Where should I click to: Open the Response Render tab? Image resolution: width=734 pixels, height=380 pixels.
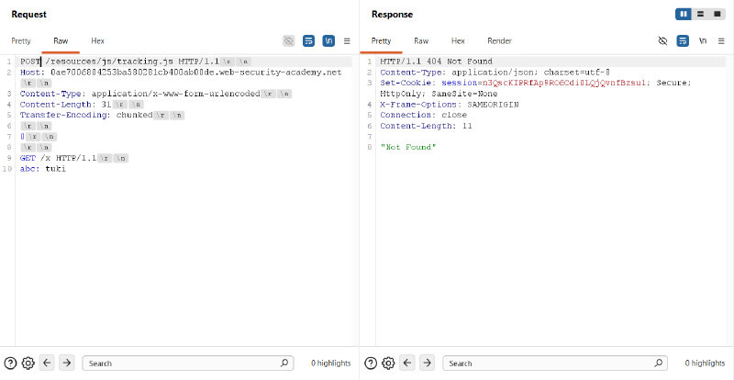coord(499,41)
